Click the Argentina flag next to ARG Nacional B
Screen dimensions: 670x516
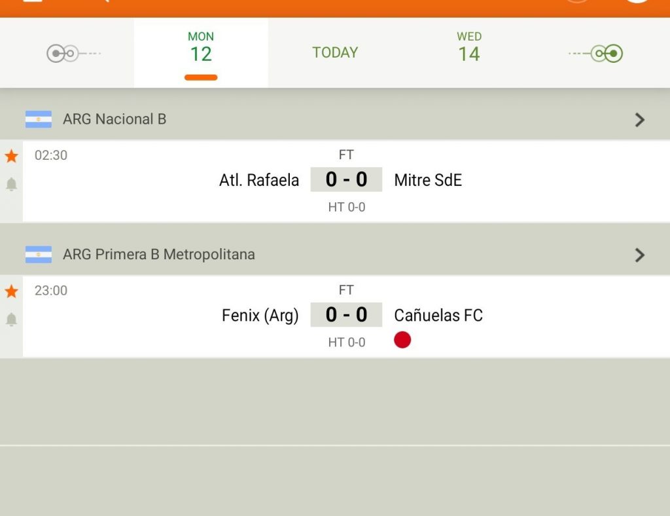39,119
